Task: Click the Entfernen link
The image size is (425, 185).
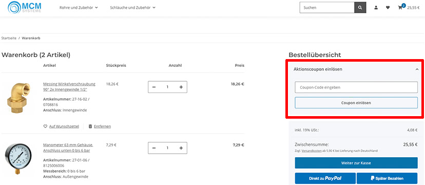Action: [x=103, y=126]
